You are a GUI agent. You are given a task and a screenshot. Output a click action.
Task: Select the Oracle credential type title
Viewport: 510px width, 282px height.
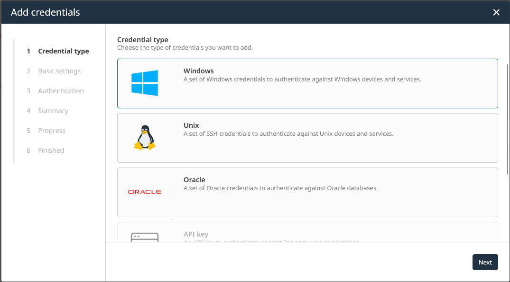point(195,180)
